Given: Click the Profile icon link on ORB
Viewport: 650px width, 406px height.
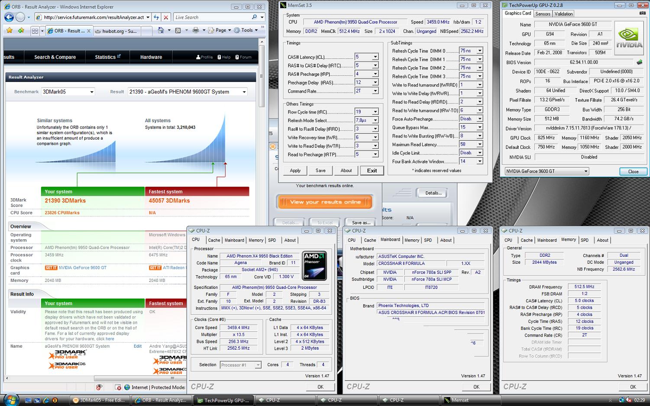Looking at the screenshot, I should [x=204, y=57].
